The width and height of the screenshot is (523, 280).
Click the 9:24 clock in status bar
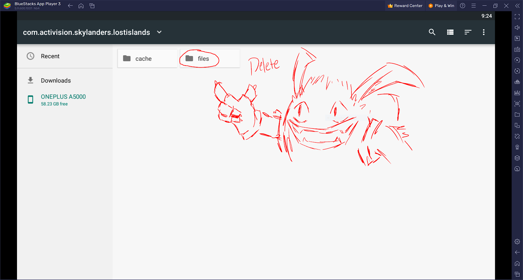(486, 16)
